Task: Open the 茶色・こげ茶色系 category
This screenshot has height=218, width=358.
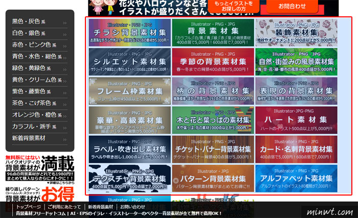Action: pos(40,104)
